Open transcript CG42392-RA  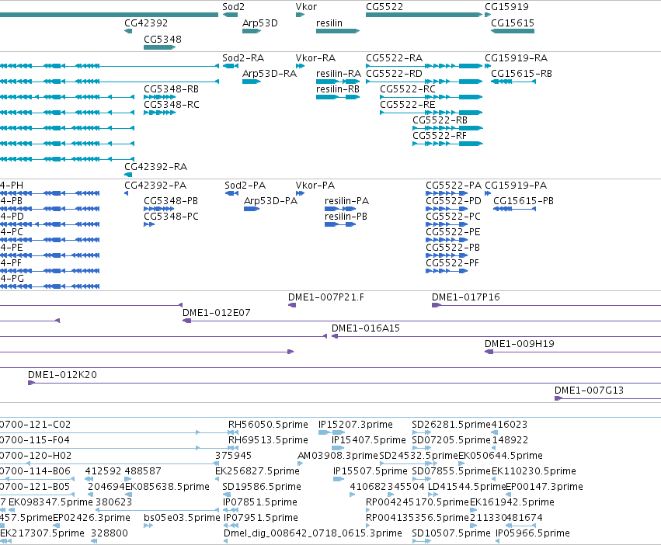click(x=155, y=167)
